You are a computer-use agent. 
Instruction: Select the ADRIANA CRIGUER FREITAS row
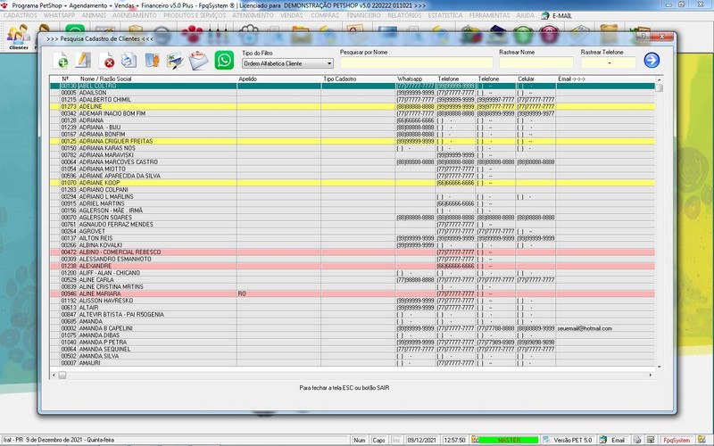coord(352,141)
